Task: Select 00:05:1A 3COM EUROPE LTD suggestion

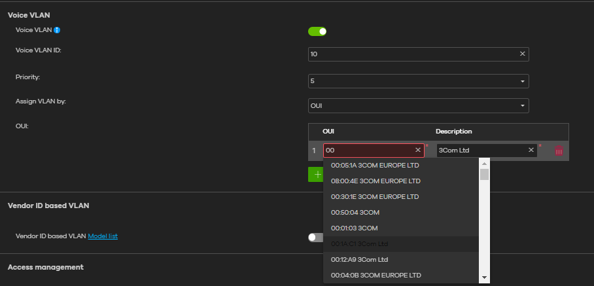Action: click(x=376, y=165)
